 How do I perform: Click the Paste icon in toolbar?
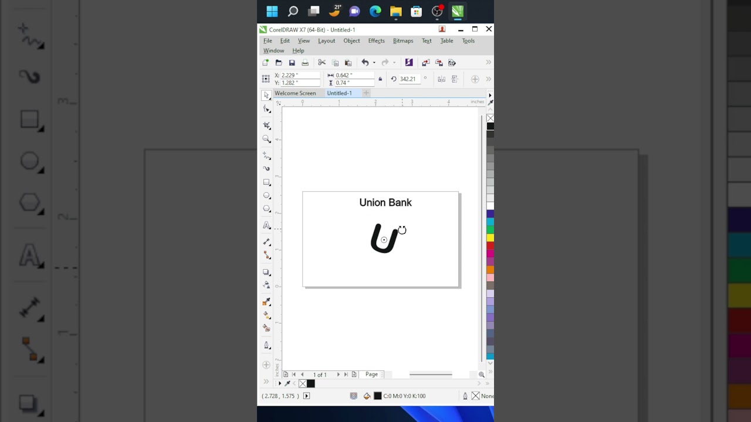click(348, 63)
